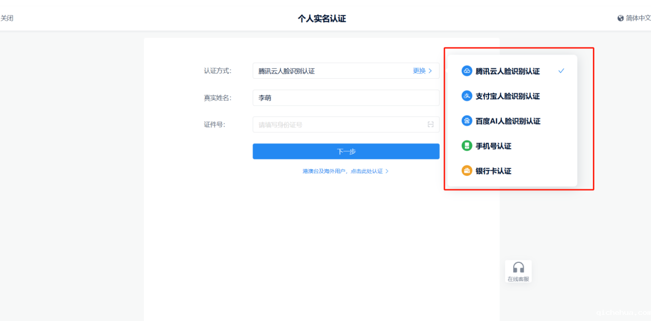Select 支付宝人脸识别认证 option
Image resolution: width=651 pixels, height=321 pixels.
point(512,96)
